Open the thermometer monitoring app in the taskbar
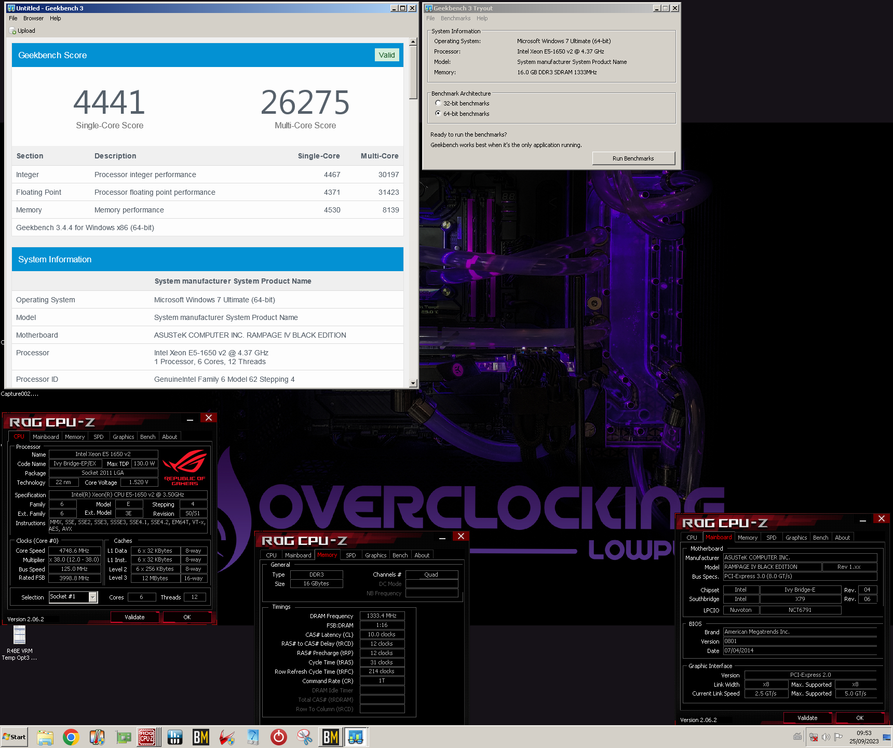The image size is (893, 748). click(x=97, y=737)
